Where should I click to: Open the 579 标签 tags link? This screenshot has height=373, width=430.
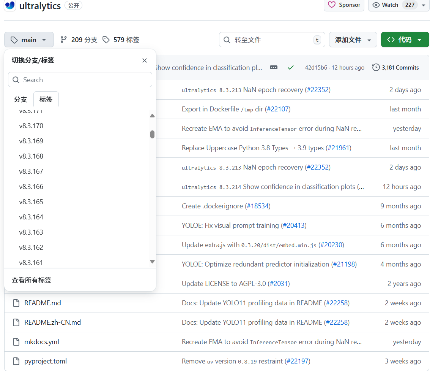point(121,40)
